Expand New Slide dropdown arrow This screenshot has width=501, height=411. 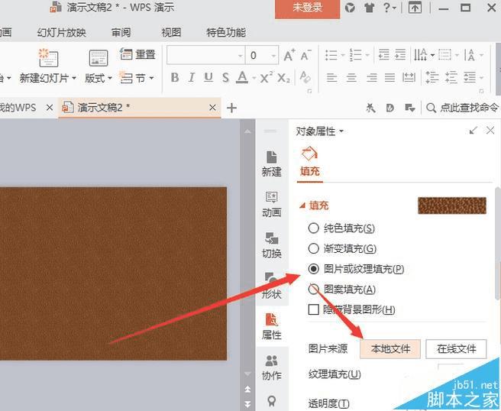(x=74, y=78)
